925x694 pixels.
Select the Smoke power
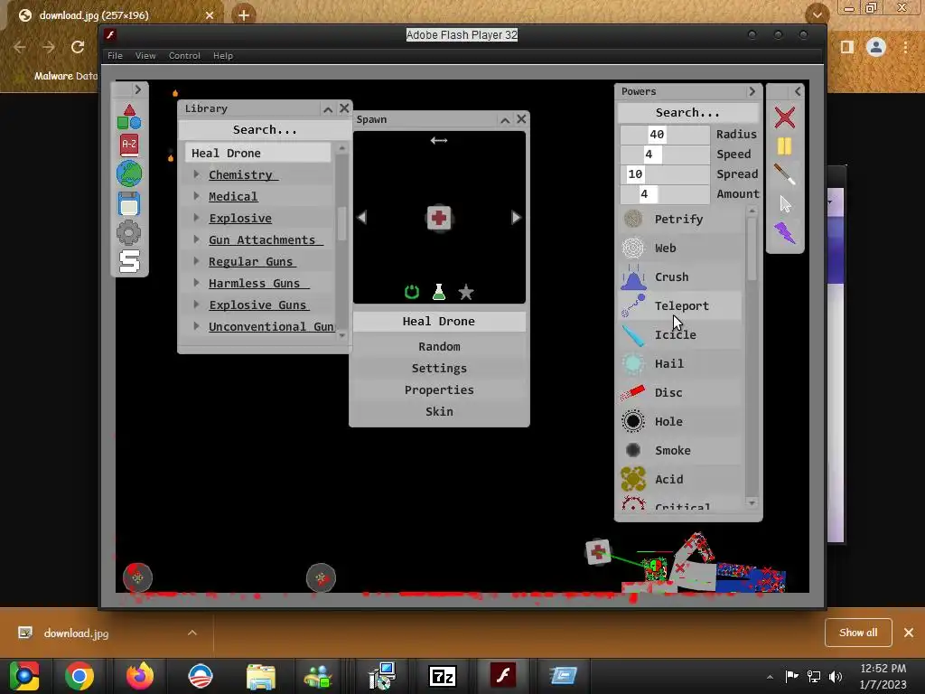click(681, 450)
